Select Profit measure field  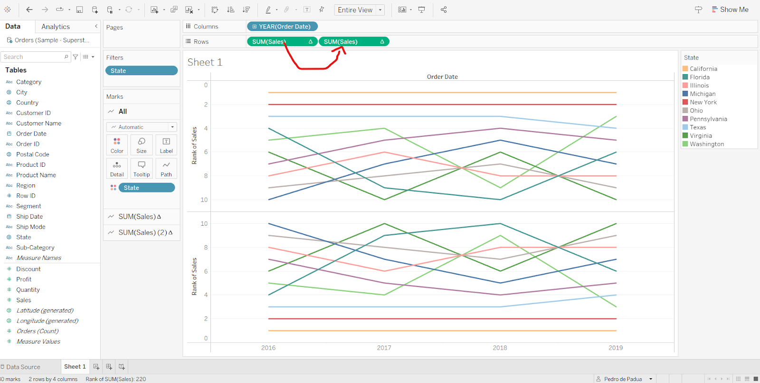point(24,279)
